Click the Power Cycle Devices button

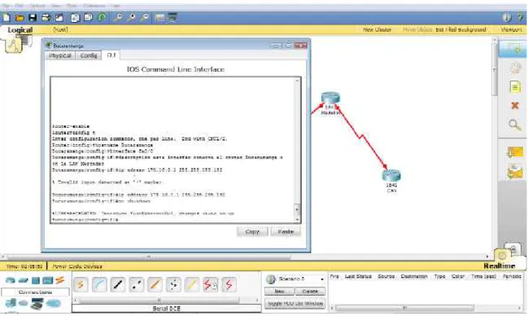pos(77,266)
